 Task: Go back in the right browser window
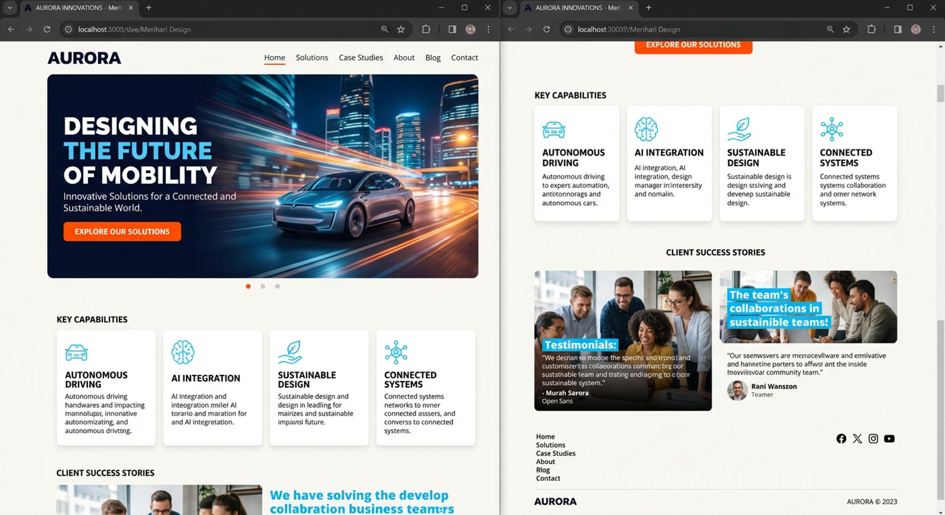pyautogui.click(x=511, y=29)
